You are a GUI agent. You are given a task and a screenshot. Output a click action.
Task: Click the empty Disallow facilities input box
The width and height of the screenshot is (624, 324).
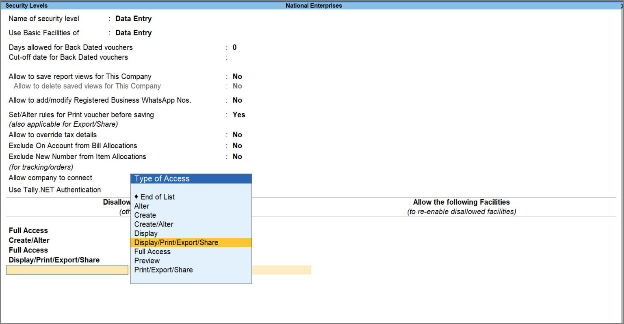pyautogui.click(x=67, y=270)
